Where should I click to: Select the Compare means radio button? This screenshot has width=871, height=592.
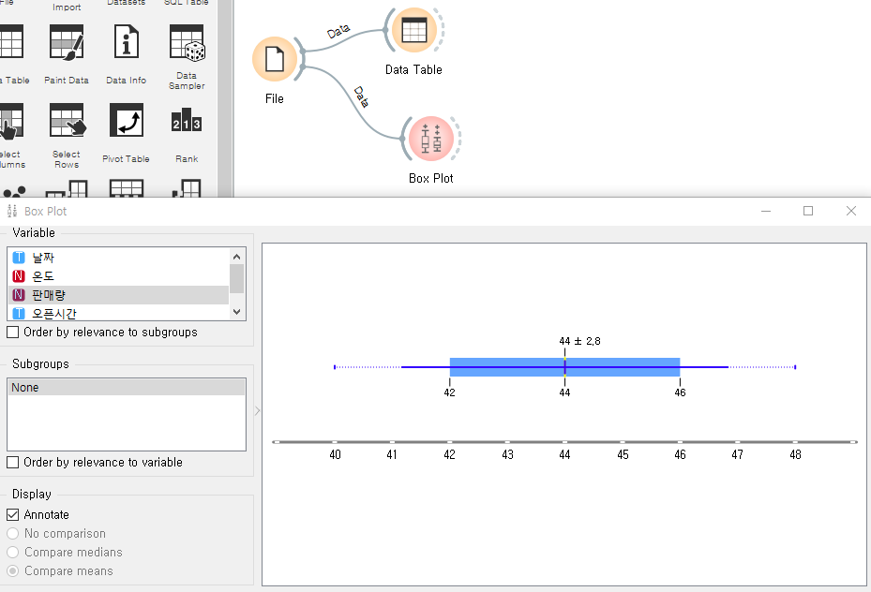[x=13, y=570]
